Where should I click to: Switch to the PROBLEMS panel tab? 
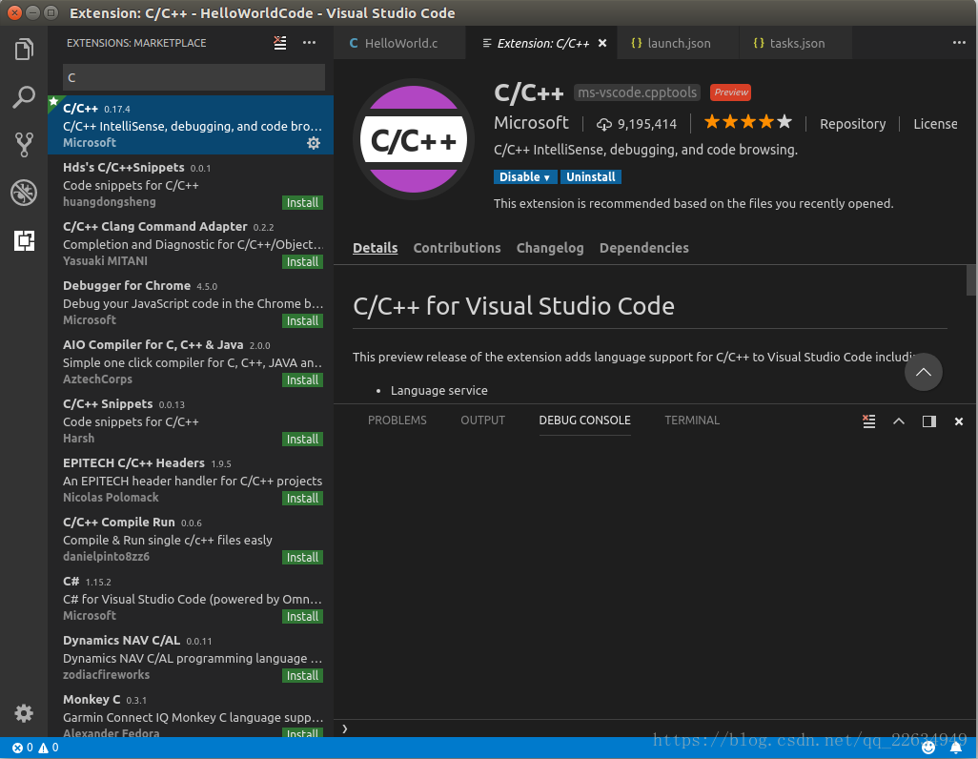pyautogui.click(x=397, y=421)
